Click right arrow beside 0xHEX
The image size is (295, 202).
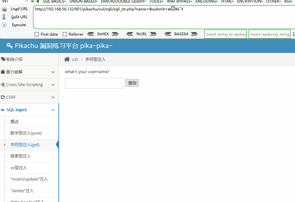[x=115, y=34]
